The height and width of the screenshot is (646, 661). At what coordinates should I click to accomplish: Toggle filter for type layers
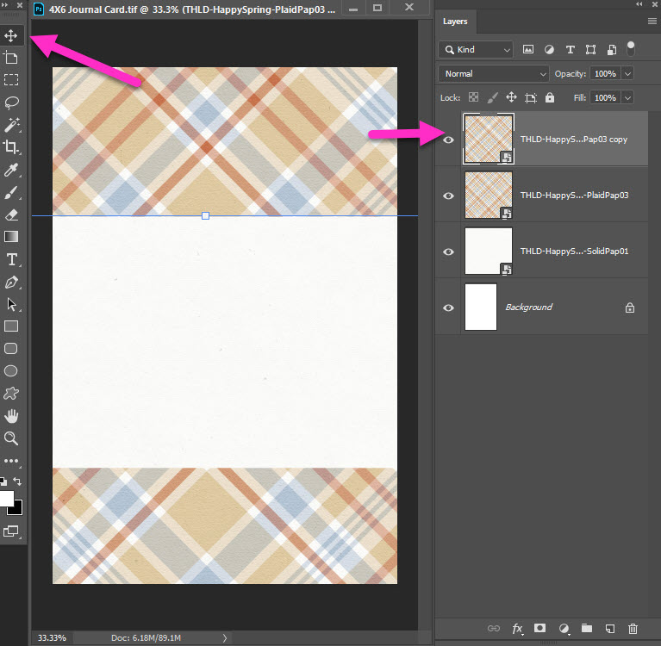[x=570, y=50]
